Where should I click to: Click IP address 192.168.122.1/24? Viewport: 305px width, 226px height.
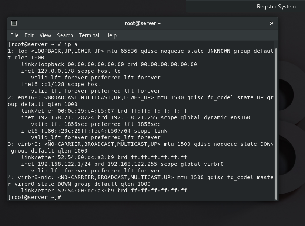pos(64,164)
